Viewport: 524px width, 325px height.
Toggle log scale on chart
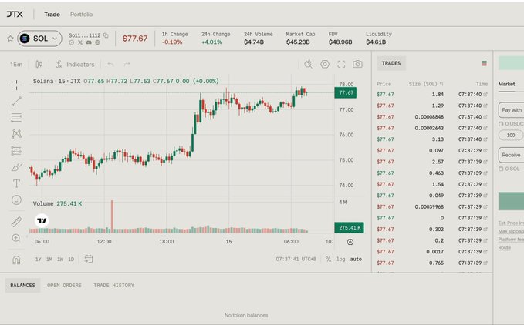pyautogui.click(x=340, y=259)
